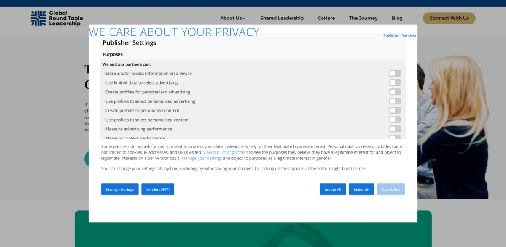506x247 pixels.
Task: Turn on Create profiles to personalise content
Action: (x=395, y=111)
